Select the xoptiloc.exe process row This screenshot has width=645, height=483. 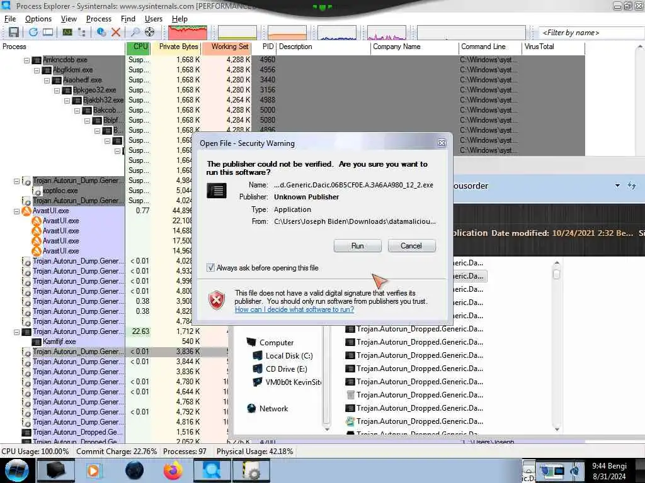coord(60,191)
